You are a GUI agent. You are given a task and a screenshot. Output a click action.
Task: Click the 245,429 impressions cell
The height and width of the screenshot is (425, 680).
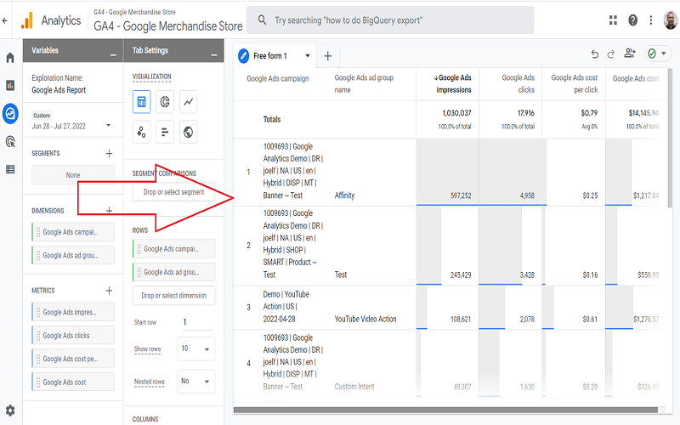pos(448,246)
